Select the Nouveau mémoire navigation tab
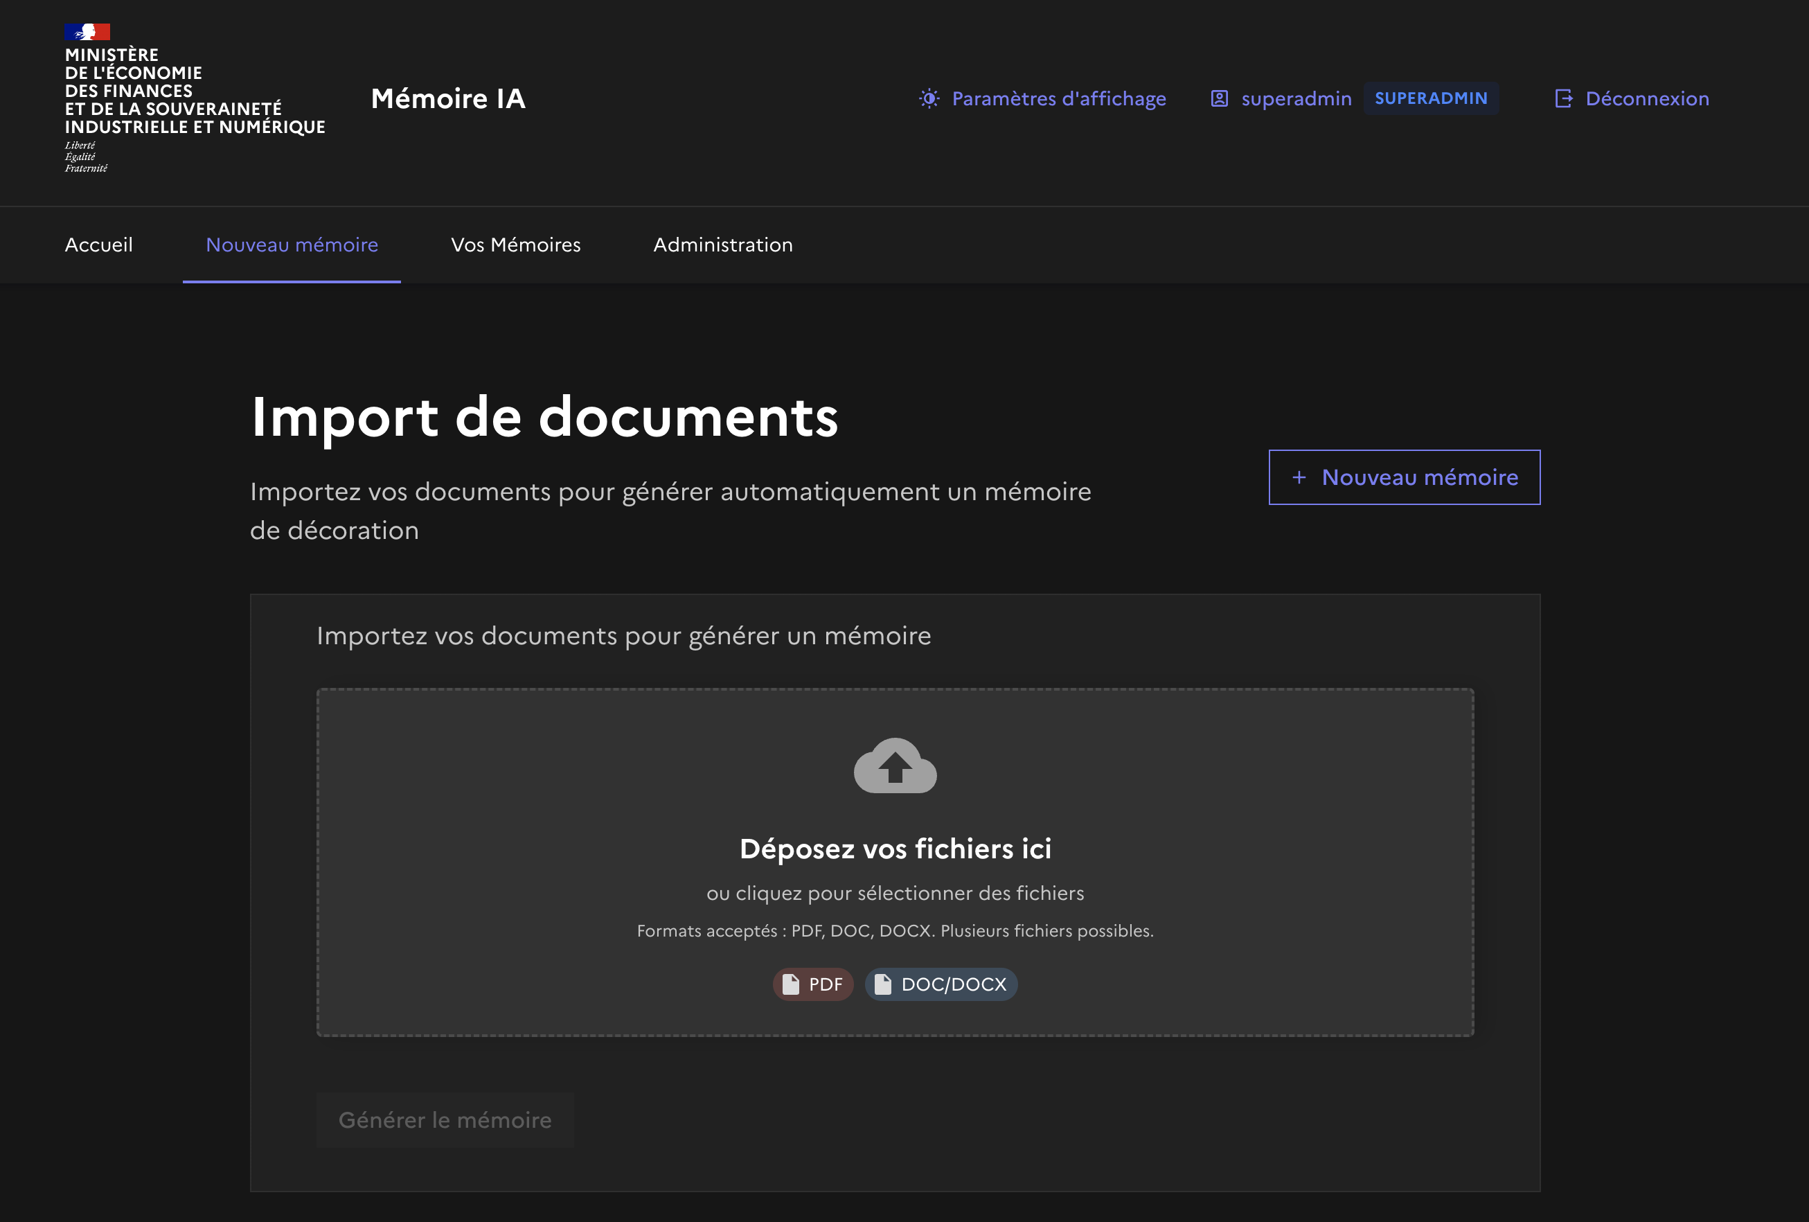 292,245
